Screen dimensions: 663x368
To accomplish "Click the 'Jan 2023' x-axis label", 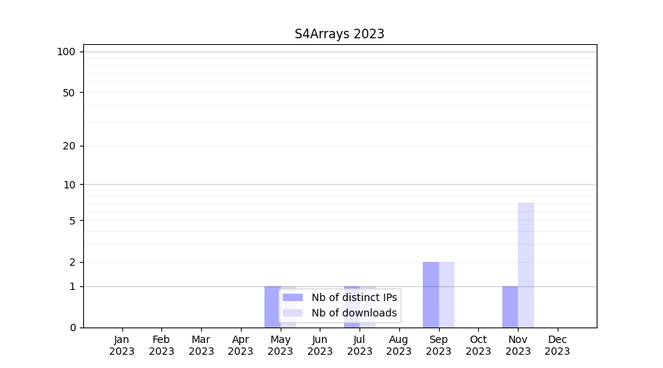I will coord(122,345).
